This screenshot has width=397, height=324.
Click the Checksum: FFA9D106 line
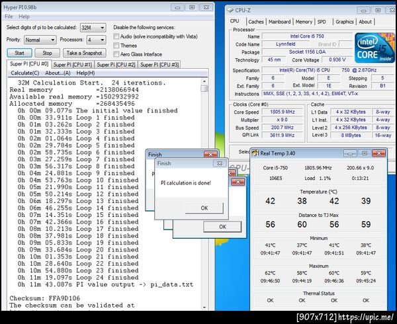point(45,298)
